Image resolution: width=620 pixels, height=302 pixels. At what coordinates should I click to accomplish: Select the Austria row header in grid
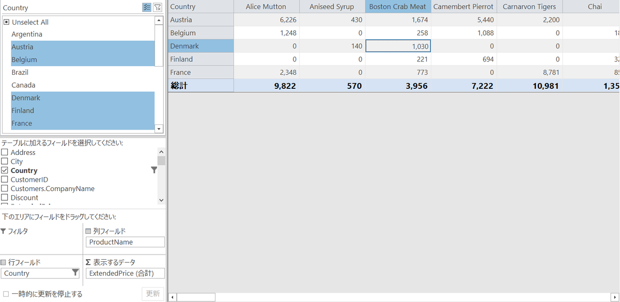click(201, 20)
